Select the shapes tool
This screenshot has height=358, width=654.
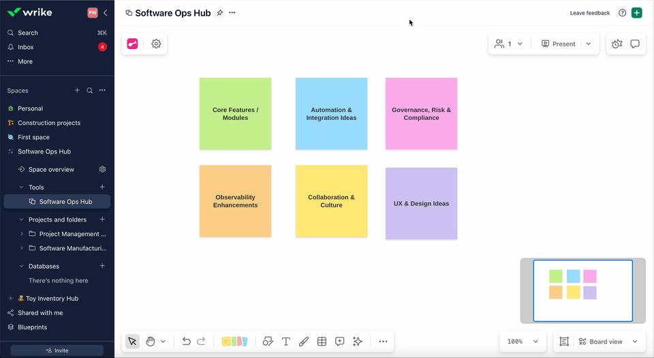[268, 342]
